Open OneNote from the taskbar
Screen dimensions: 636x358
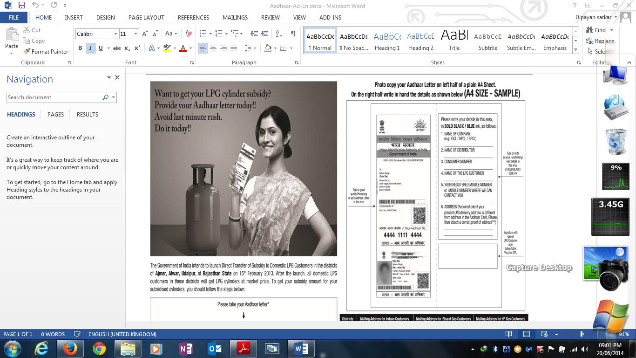(x=185, y=349)
